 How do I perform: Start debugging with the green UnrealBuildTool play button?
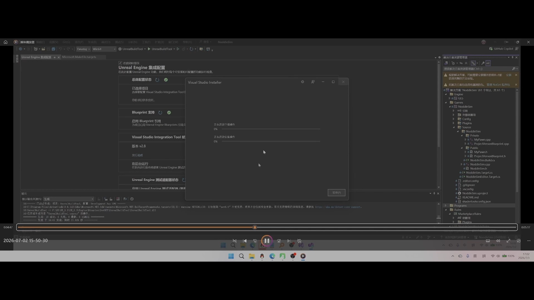tap(149, 49)
